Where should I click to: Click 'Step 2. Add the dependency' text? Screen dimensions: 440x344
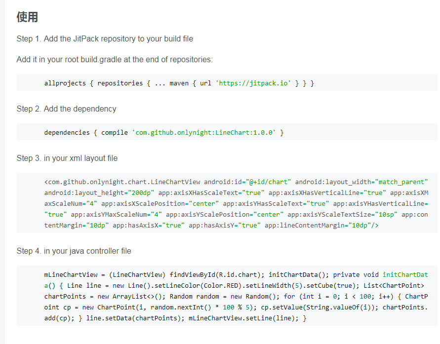pos(66,109)
